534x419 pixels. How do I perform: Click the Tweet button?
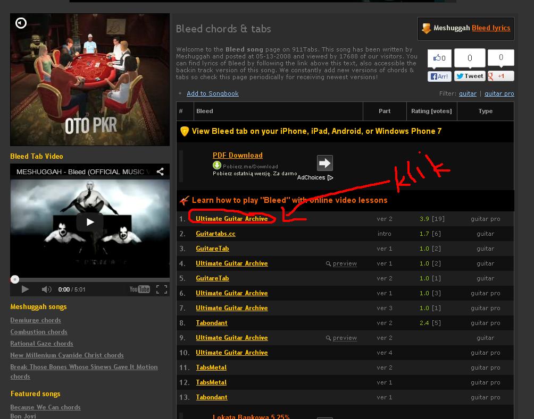coord(470,76)
